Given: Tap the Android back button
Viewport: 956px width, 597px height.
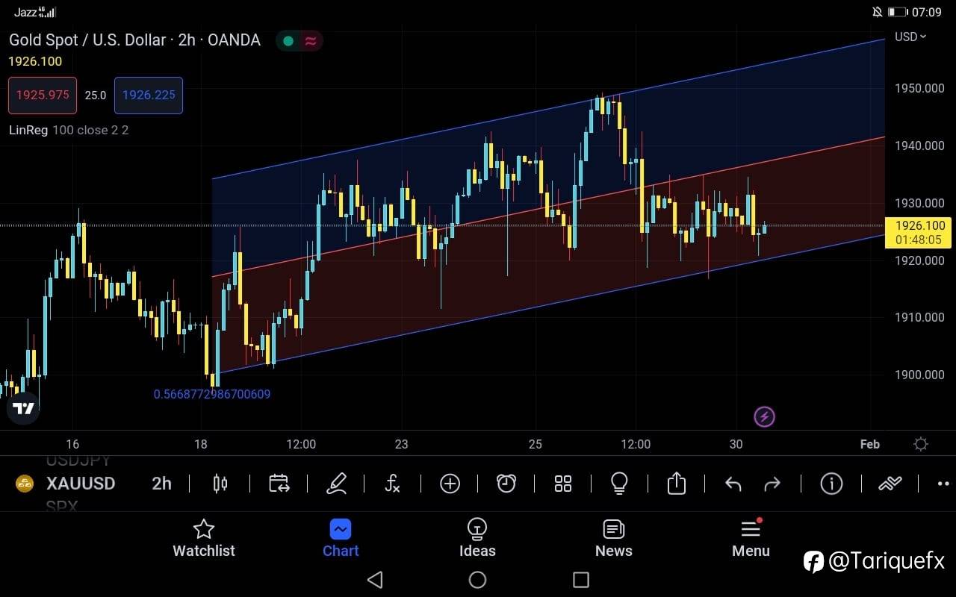Looking at the screenshot, I should pyautogui.click(x=375, y=580).
